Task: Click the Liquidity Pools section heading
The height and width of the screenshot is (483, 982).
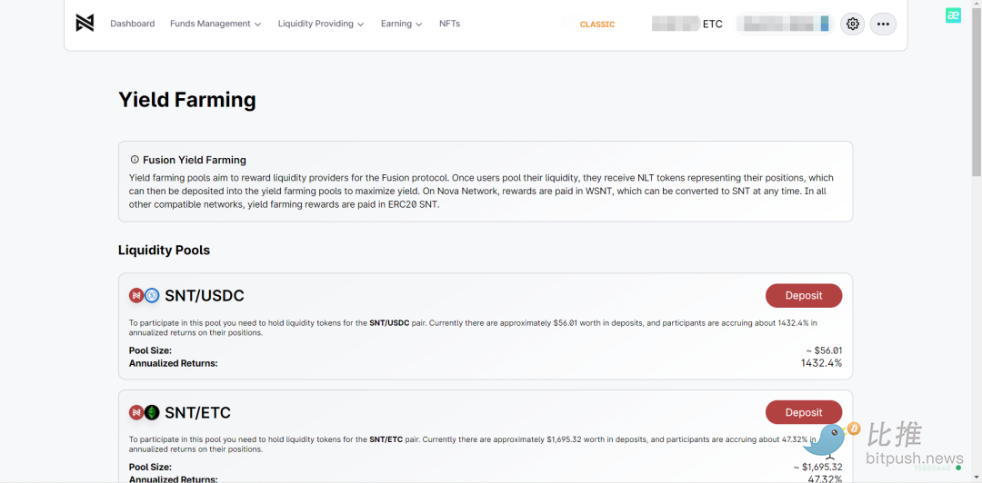Action: tap(164, 251)
